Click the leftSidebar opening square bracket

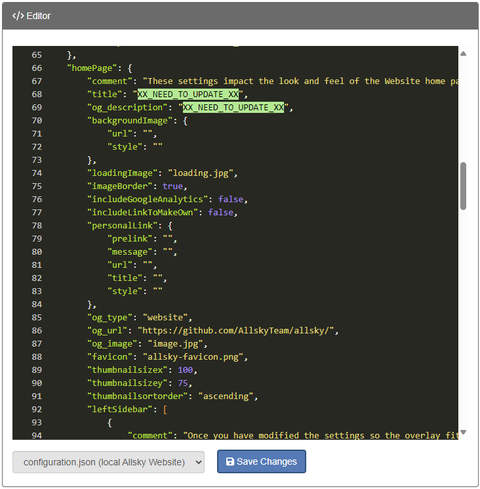165,409
